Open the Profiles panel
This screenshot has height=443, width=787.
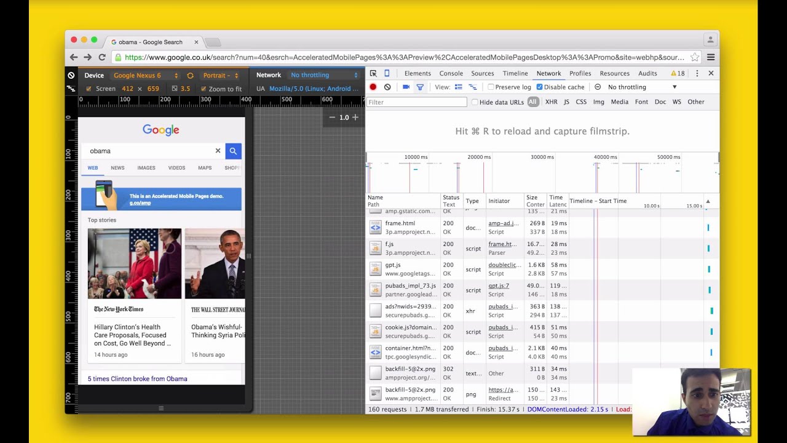pos(580,73)
